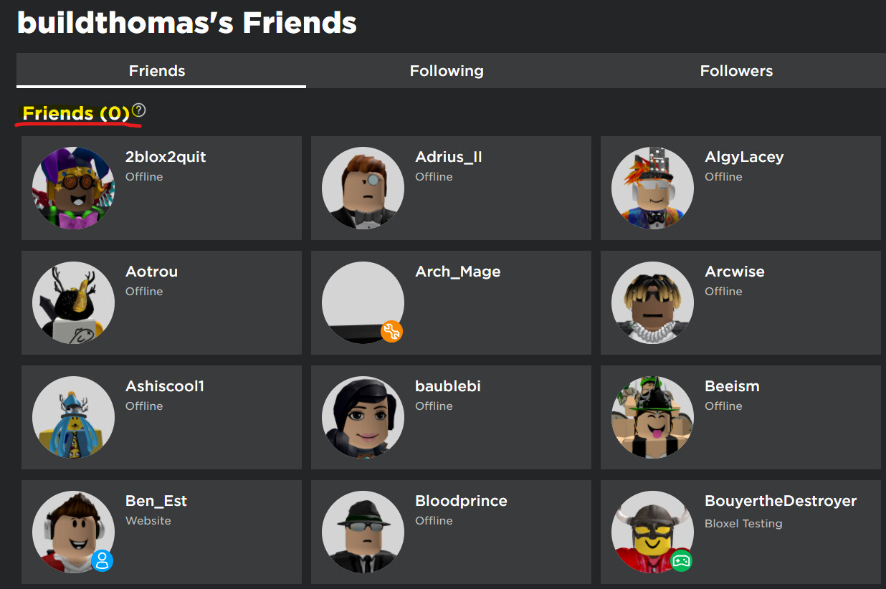Image resolution: width=886 pixels, height=589 pixels.
Task: Click Ben_Est's blue website status badge
Action: coord(102,562)
